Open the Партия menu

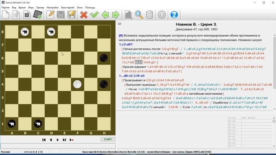tap(6, 8)
